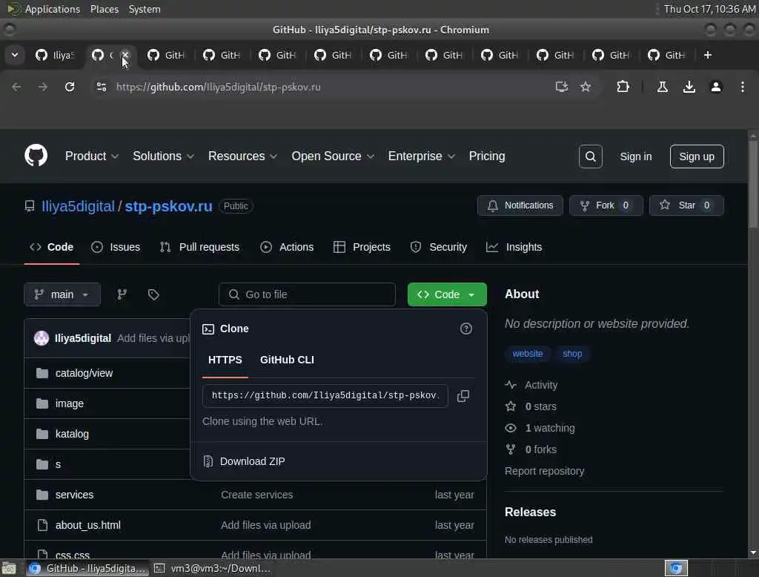Click the clone URL text field

coord(325,396)
